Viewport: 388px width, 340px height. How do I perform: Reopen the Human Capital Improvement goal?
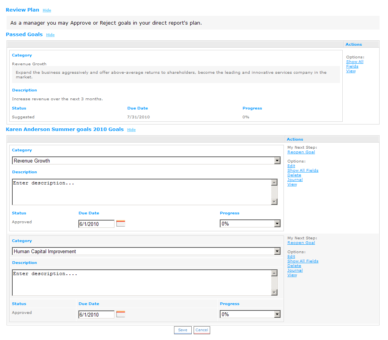[301, 242]
